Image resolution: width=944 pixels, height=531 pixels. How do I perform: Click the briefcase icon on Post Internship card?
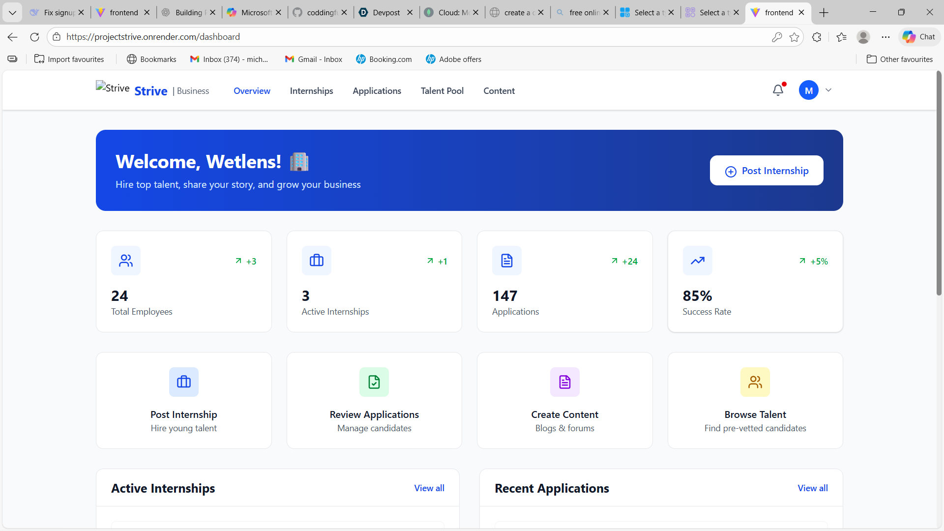click(184, 382)
